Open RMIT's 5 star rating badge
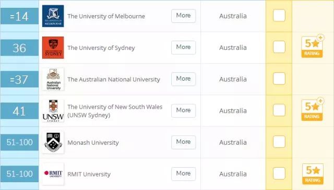 [x=313, y=174]
